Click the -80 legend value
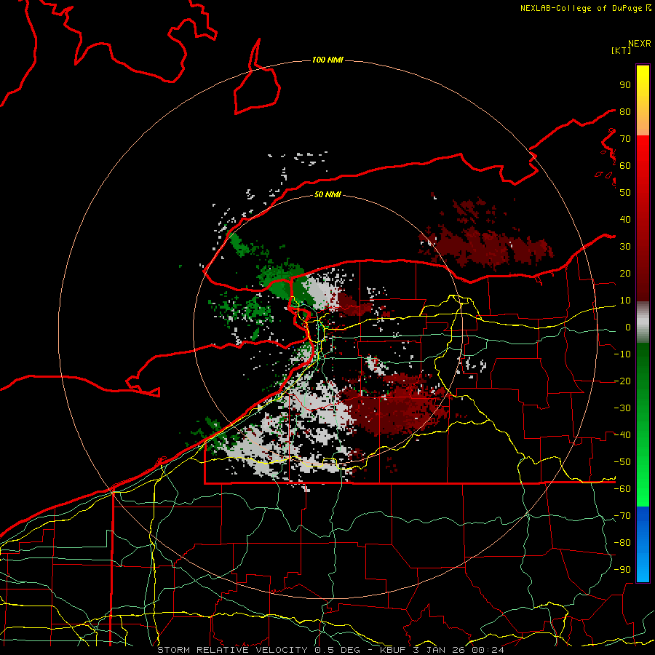Viewport: 655px width, 655px height. [622, 543]
